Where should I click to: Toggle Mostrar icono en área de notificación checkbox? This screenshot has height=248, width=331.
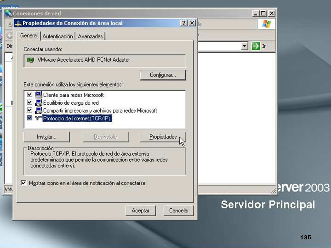point(23,183)
